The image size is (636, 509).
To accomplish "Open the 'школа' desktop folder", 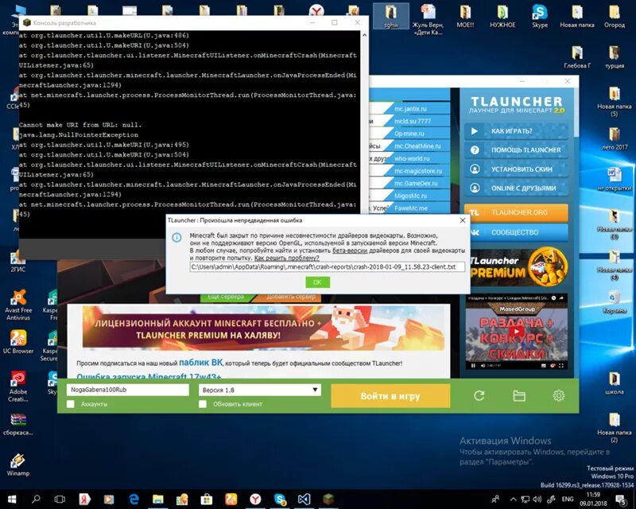I will (614, 383).
